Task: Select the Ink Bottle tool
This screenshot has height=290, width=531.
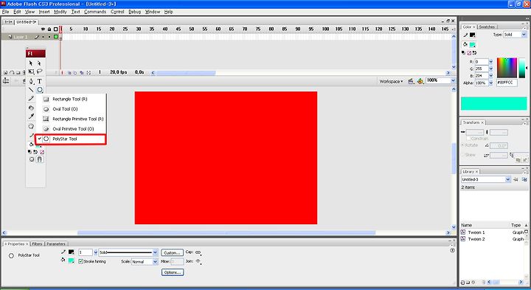Action: click(x=31, y=108)
